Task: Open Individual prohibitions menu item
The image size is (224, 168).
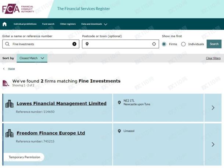Action: [25, 24]
